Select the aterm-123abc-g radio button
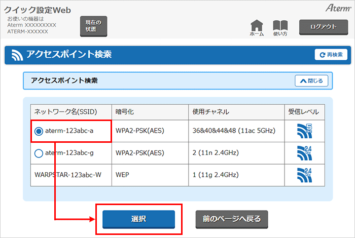Screen dimensions: 355x238 (39, 153)
